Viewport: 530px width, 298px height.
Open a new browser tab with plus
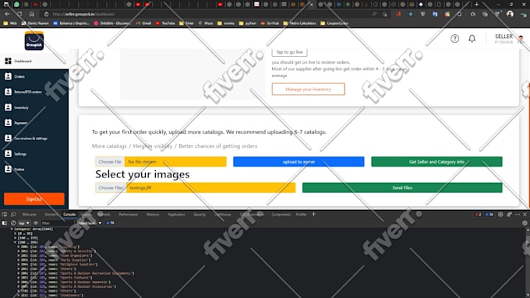476,5
